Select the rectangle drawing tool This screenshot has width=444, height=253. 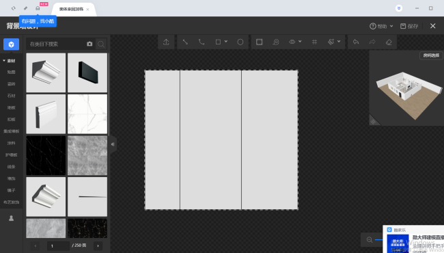[x=218, y=42]
